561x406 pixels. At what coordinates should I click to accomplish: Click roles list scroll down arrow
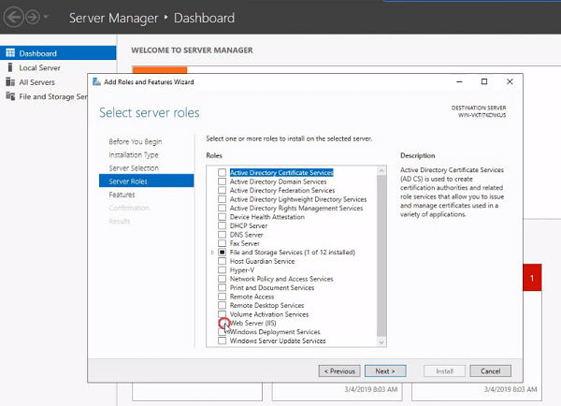(381, 342)
